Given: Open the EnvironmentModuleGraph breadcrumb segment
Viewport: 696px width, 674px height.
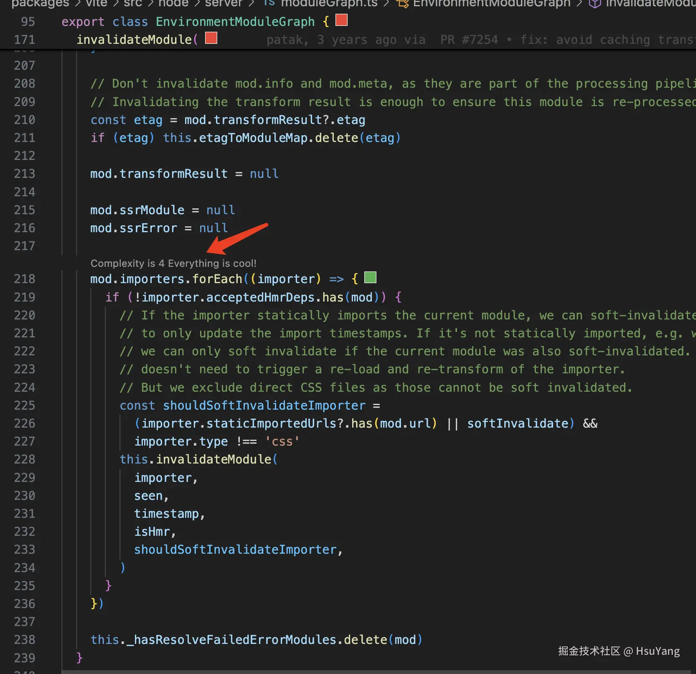Looking at the screenshot, I should 492,3.
